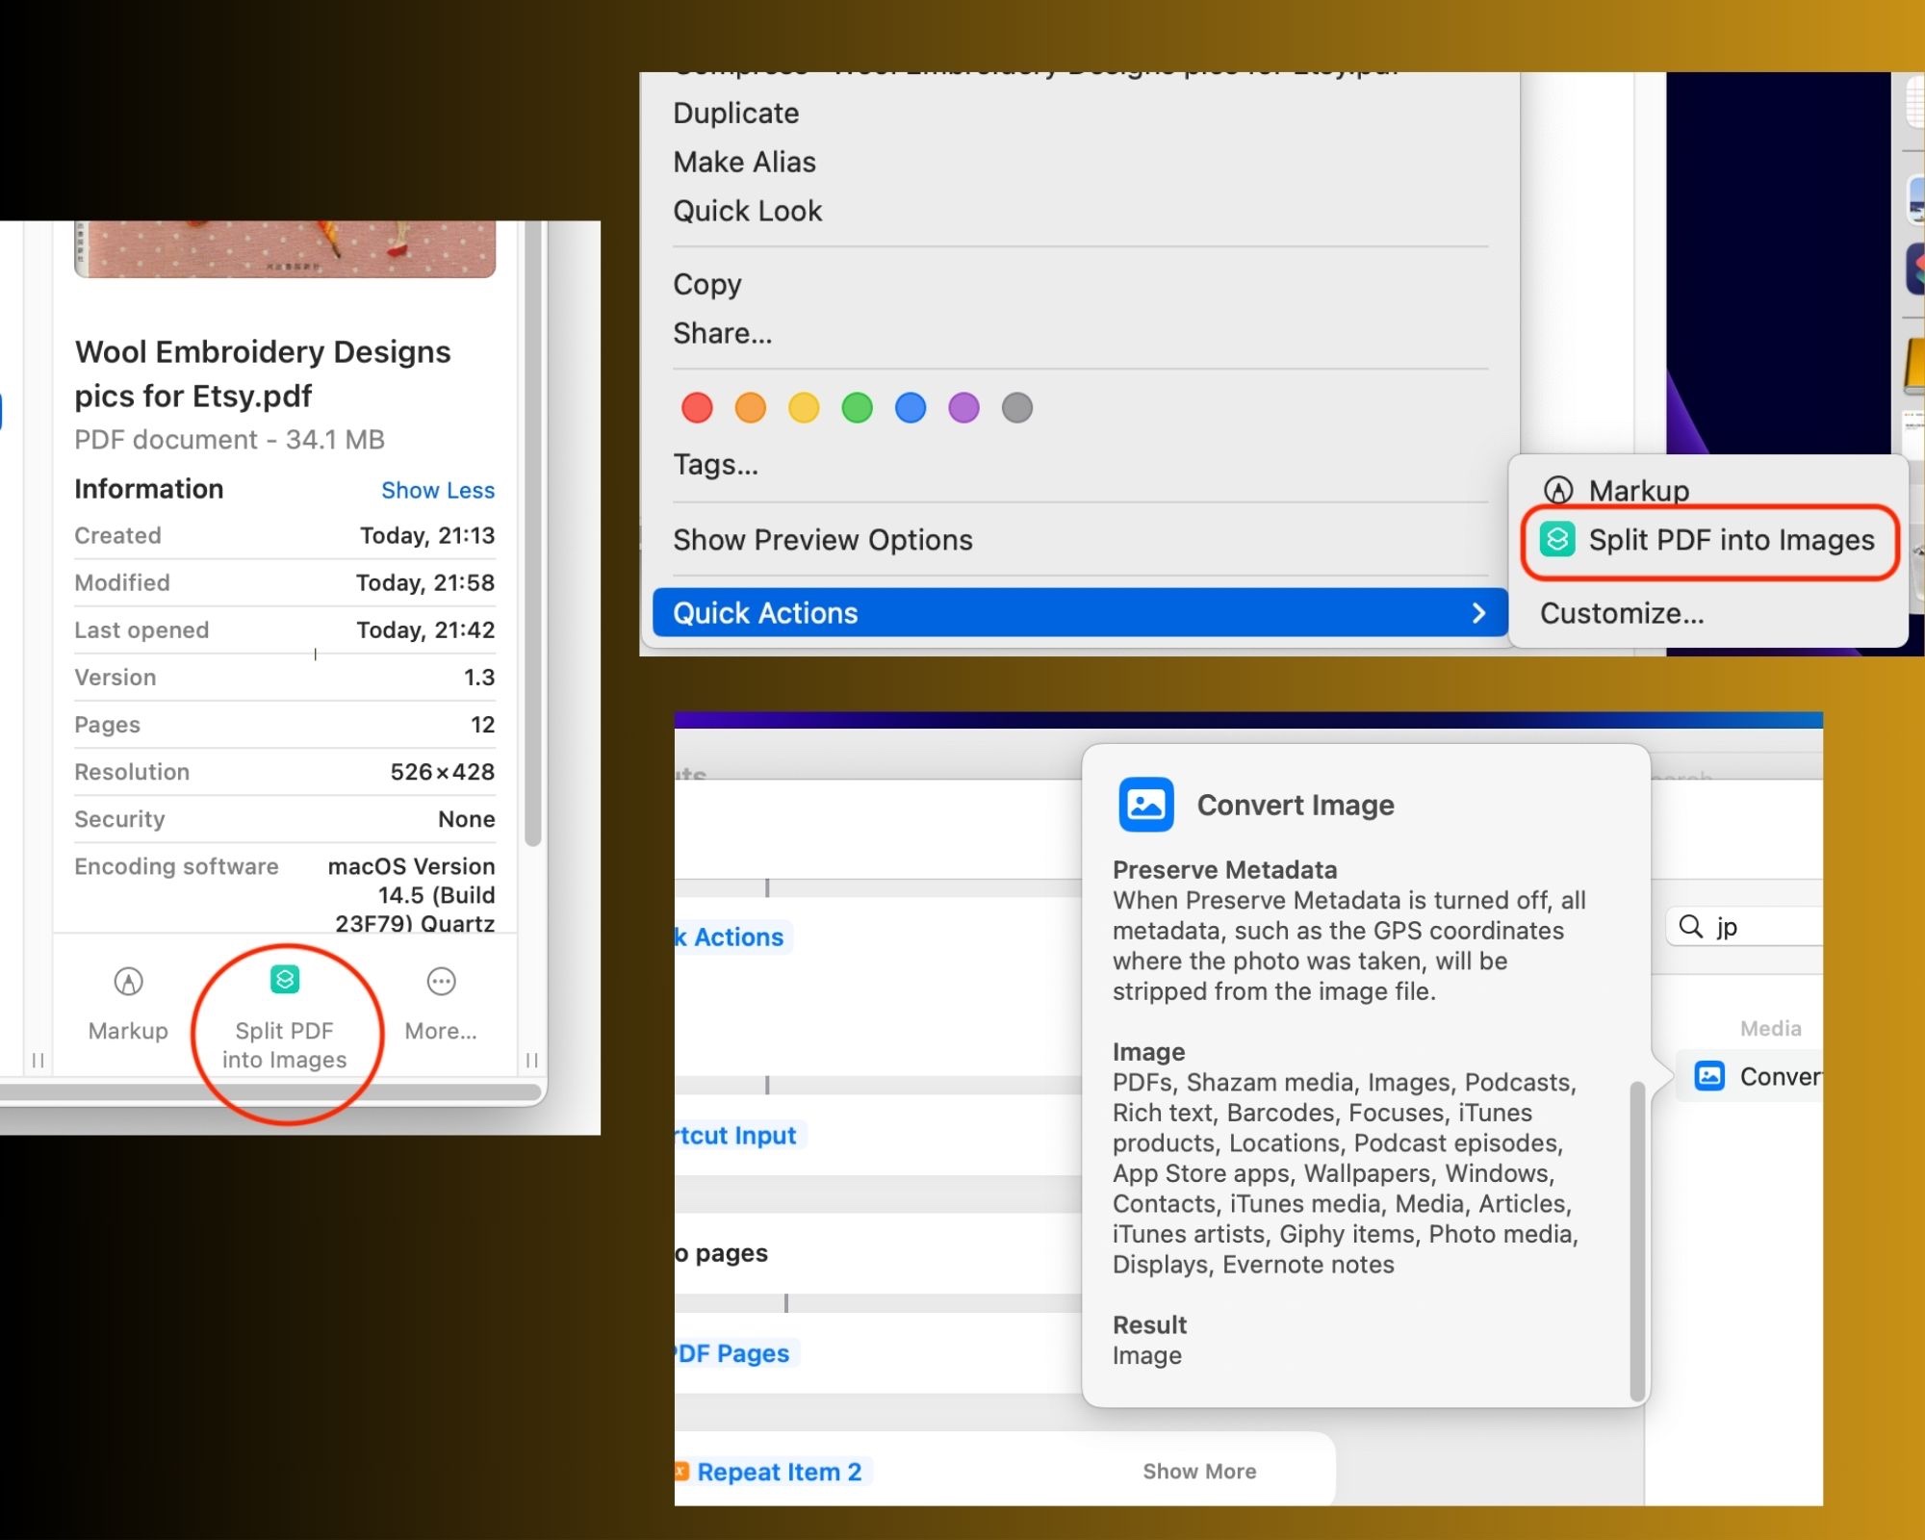Open the More... actions icon
Viewport: 1925px width, 1540px height.
click(x=441, y=982)
